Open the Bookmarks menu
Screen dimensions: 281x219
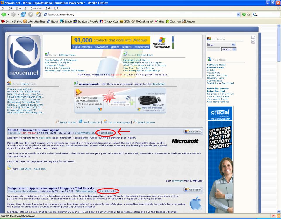(36, 8)
